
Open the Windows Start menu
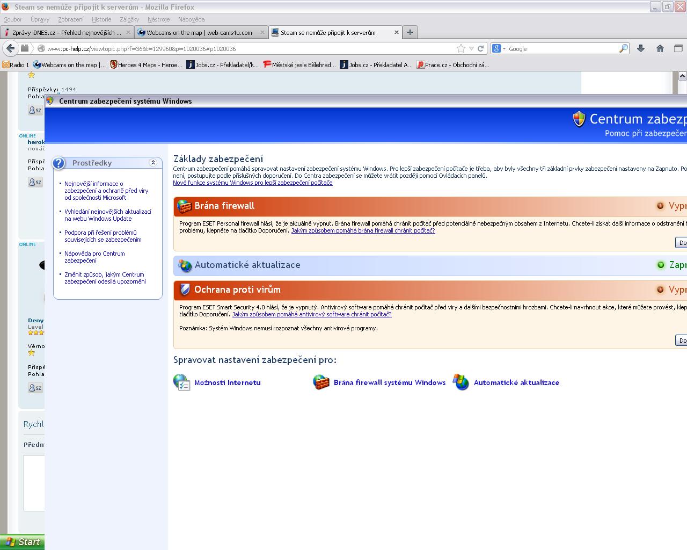pyautogui.click(x=22, y=542)
